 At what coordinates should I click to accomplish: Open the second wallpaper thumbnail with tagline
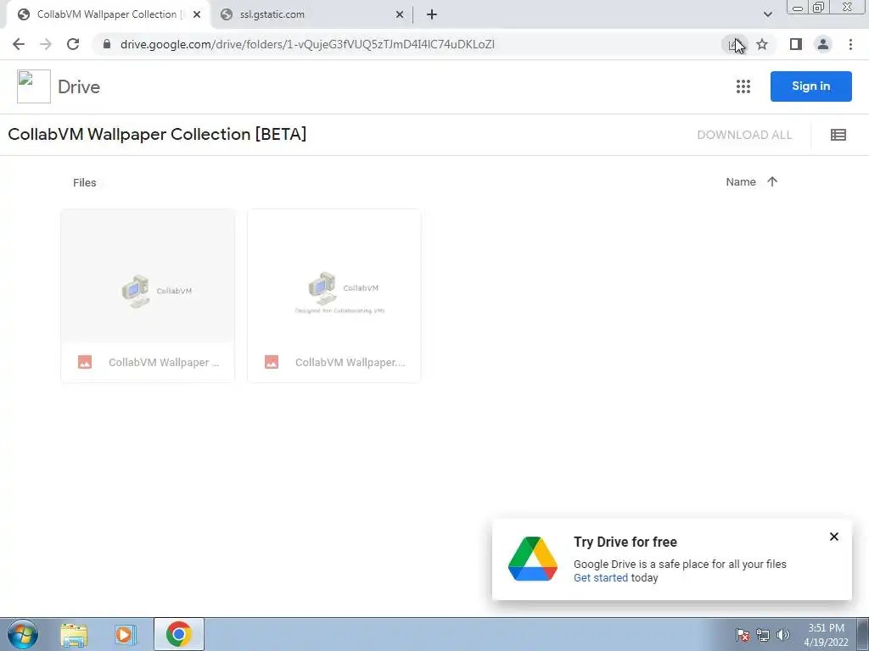(334, 275)
